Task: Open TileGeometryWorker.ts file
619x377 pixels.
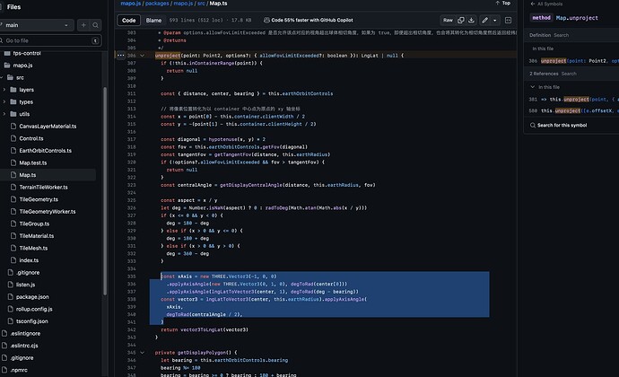Action: click(48, 212)
